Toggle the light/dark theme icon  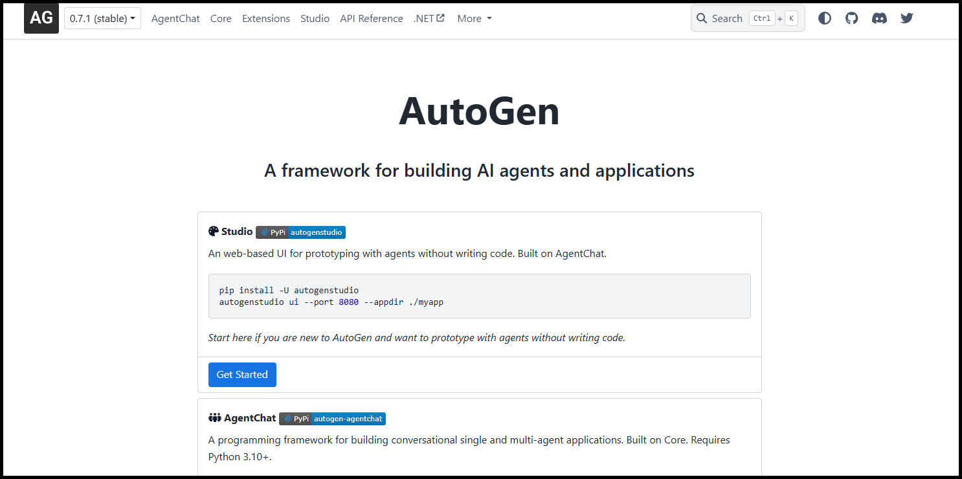pos(825,18)
